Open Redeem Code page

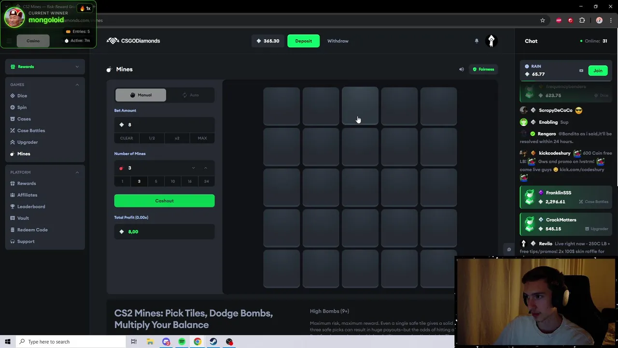(32, 230)
